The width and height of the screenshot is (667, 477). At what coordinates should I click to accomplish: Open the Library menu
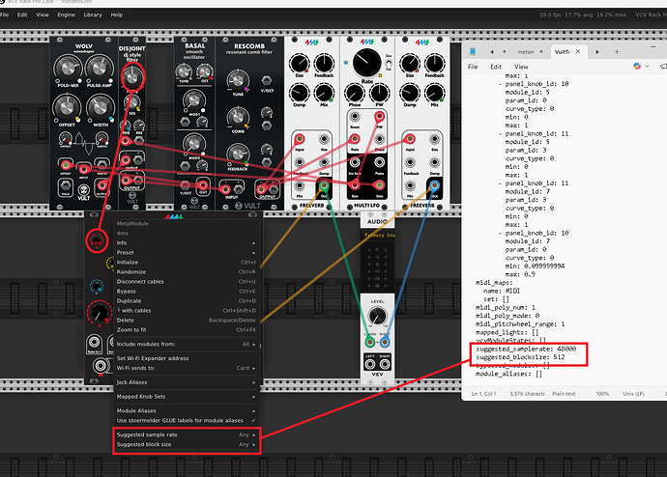93,14
